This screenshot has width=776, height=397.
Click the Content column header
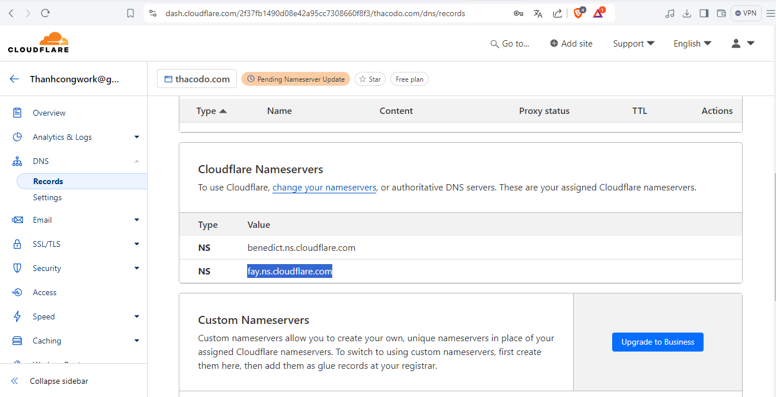click(396, 111)
